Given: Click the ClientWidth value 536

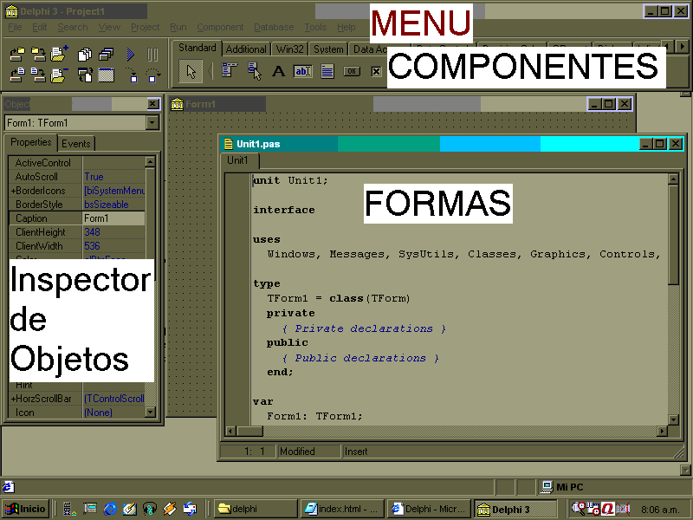Looking at the screenshot, I should [92, 246].
